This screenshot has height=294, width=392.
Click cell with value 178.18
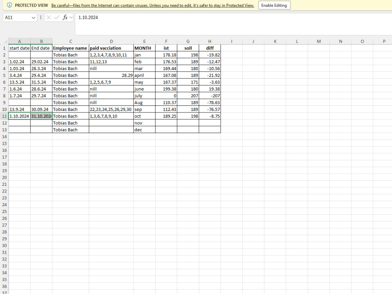(166, 55)
